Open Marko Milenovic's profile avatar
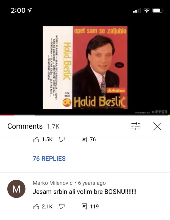Image resolution: width=170 pixels, height=220 pixels. [16, 189]
